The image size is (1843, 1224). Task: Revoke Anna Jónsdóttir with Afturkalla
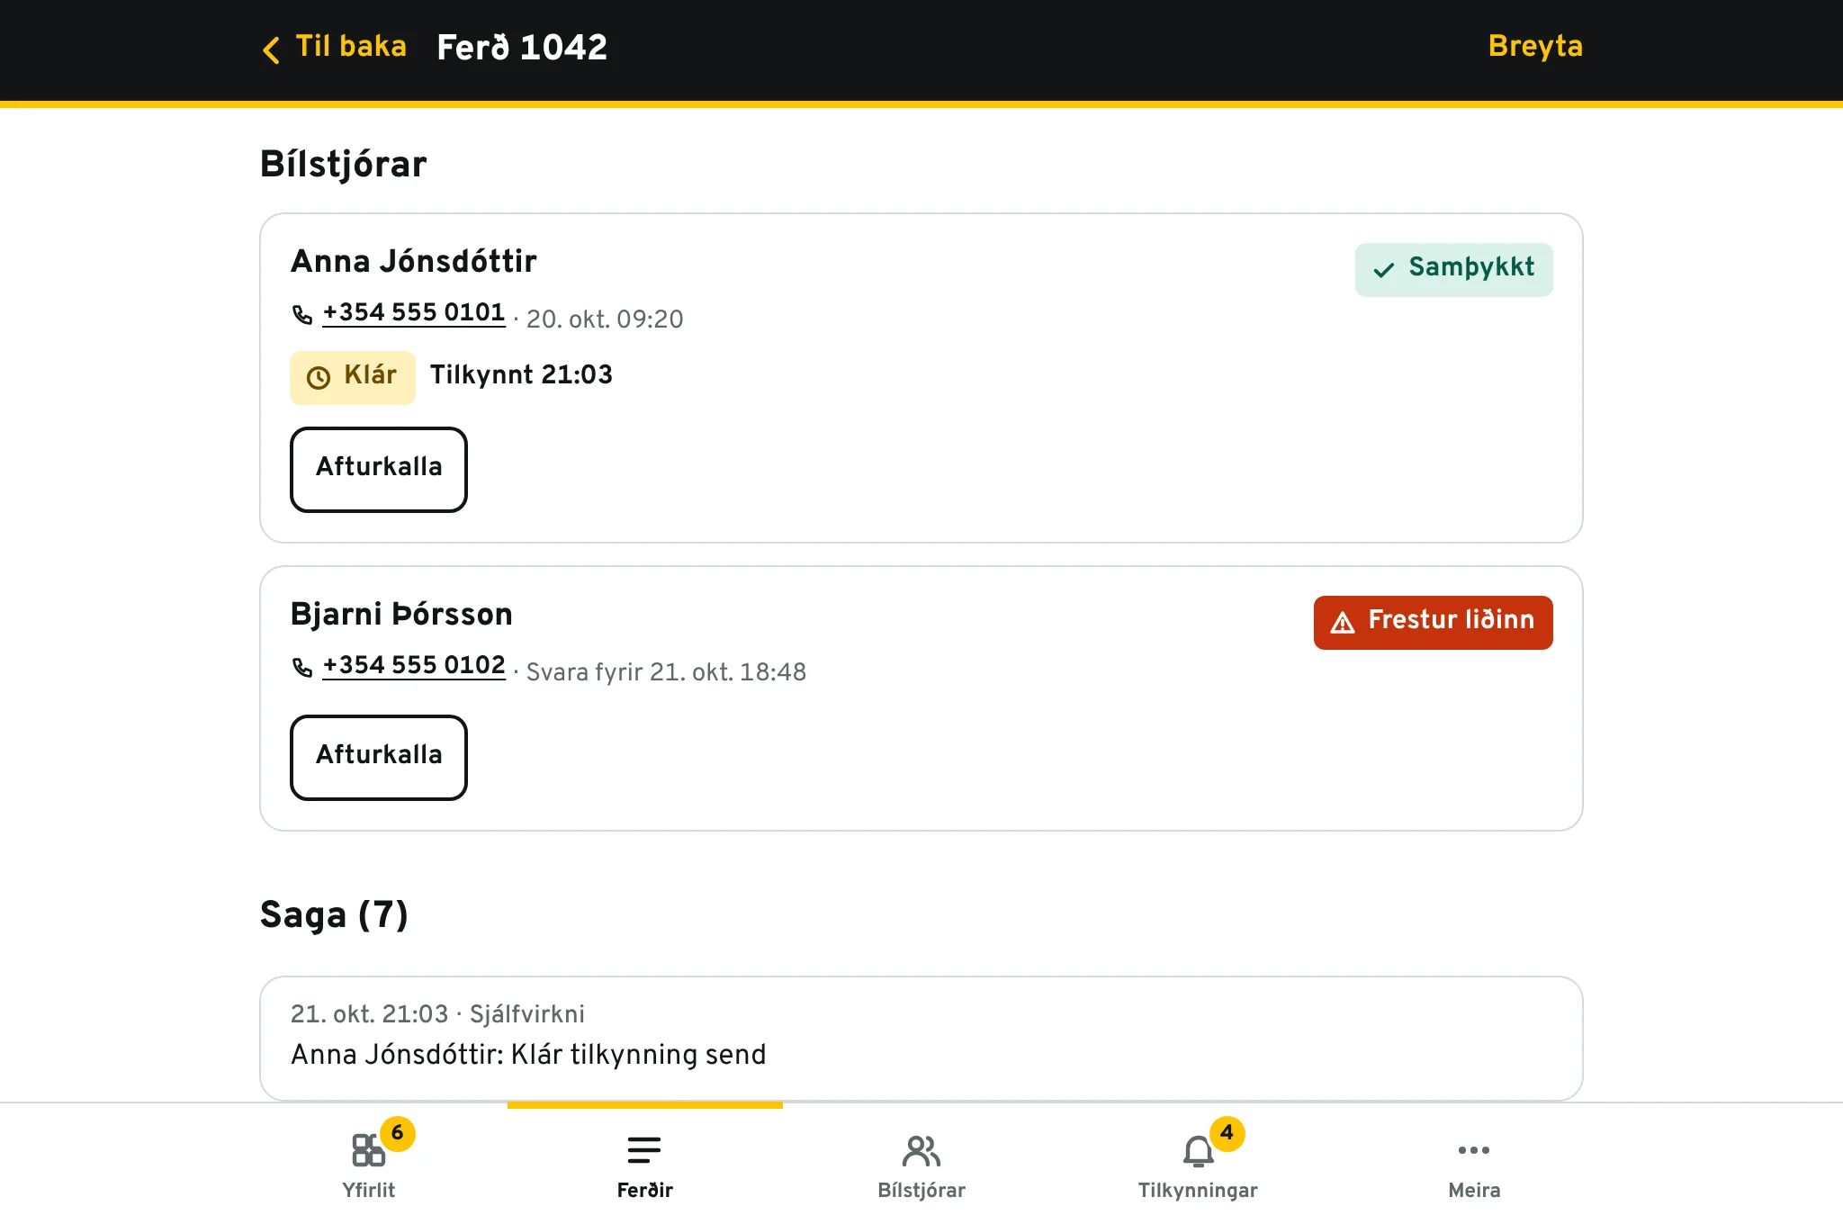tap(379, 470)
